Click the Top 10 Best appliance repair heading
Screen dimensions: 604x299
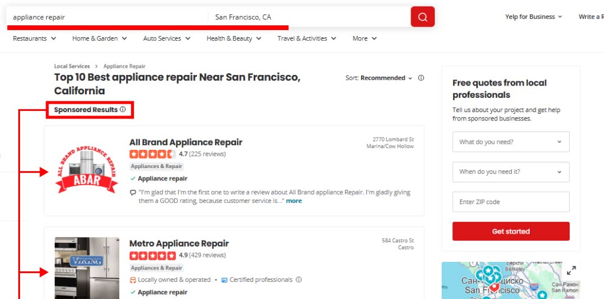pyautogui.click(x=177, y=84)
